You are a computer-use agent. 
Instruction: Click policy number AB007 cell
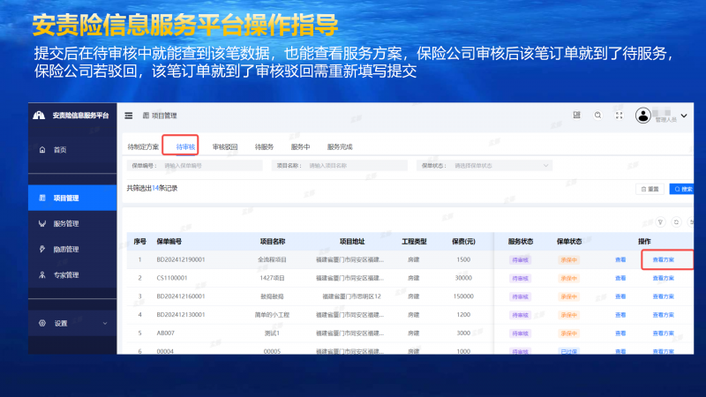(165, 333)
